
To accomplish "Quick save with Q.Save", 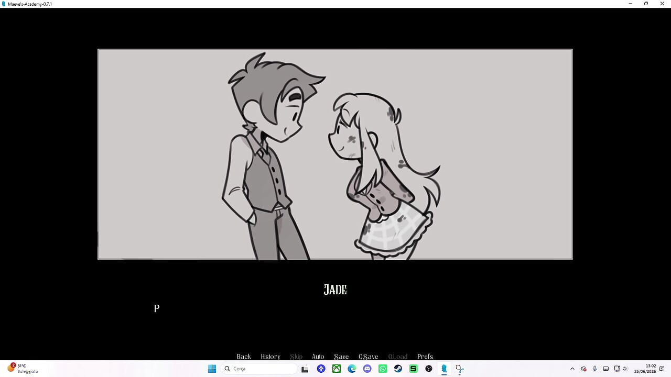I will click(368, 357).
